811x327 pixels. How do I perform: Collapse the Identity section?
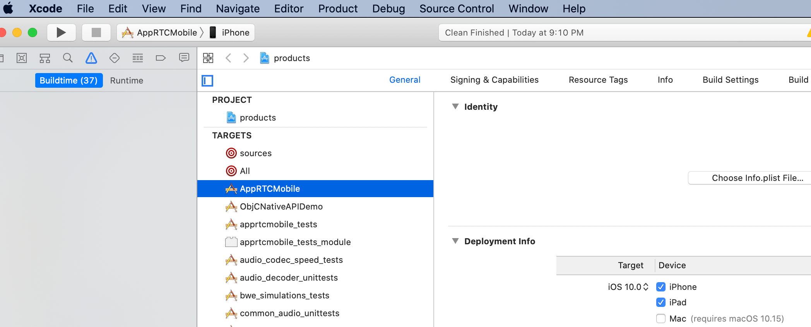[455, 107]
